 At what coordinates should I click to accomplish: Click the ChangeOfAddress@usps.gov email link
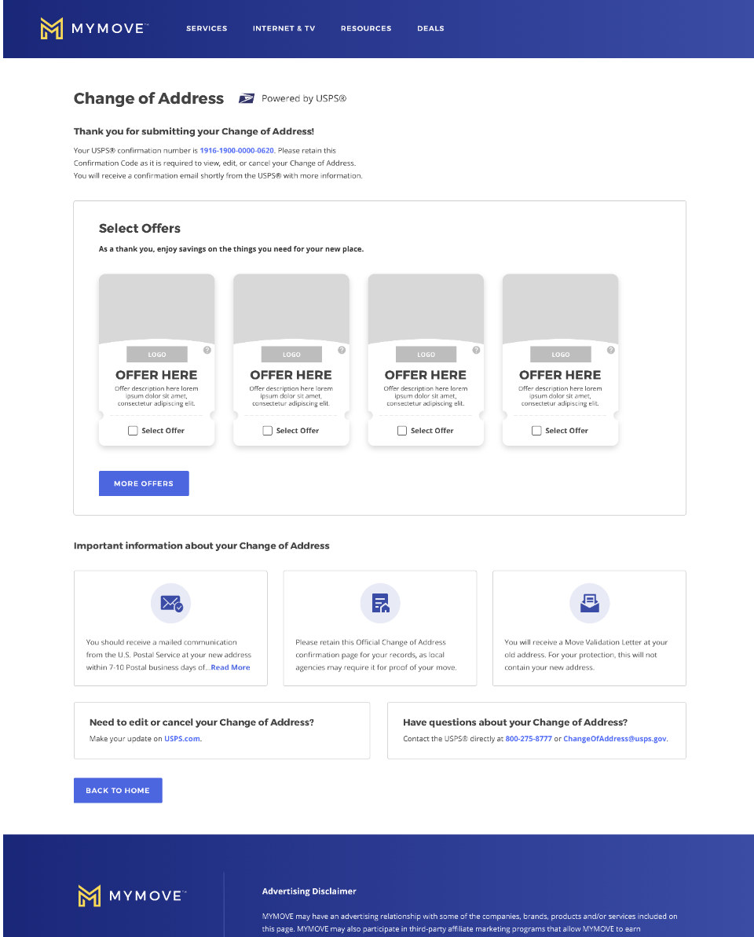pos(615,739)
